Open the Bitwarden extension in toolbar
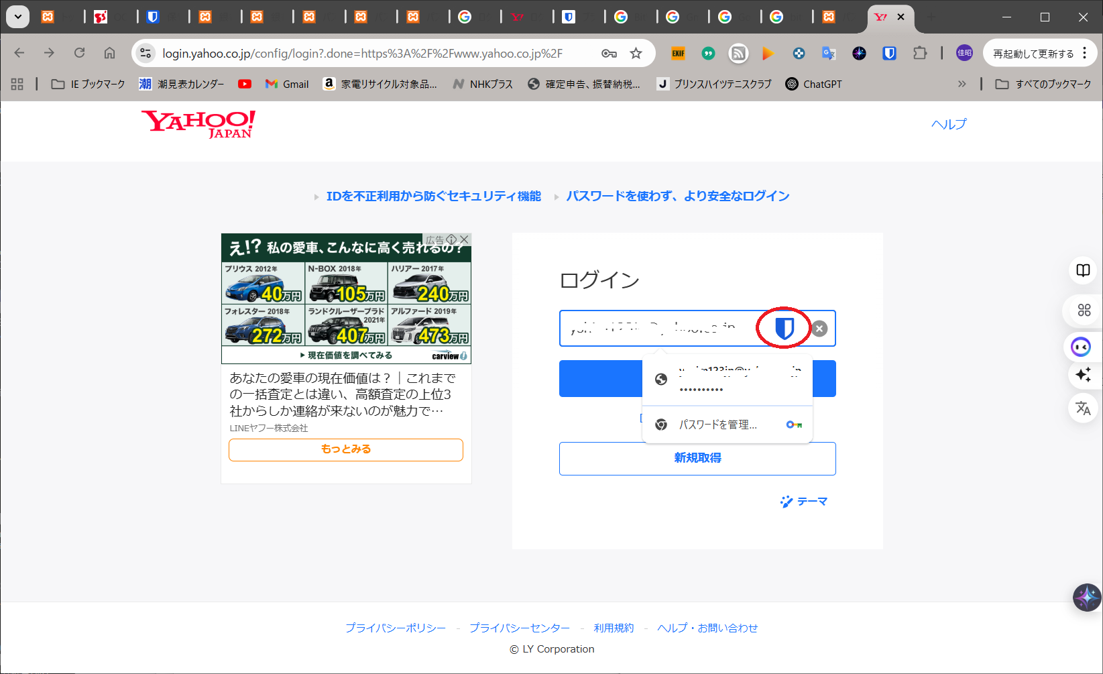1103x674 pixels. tap(889, 53)
